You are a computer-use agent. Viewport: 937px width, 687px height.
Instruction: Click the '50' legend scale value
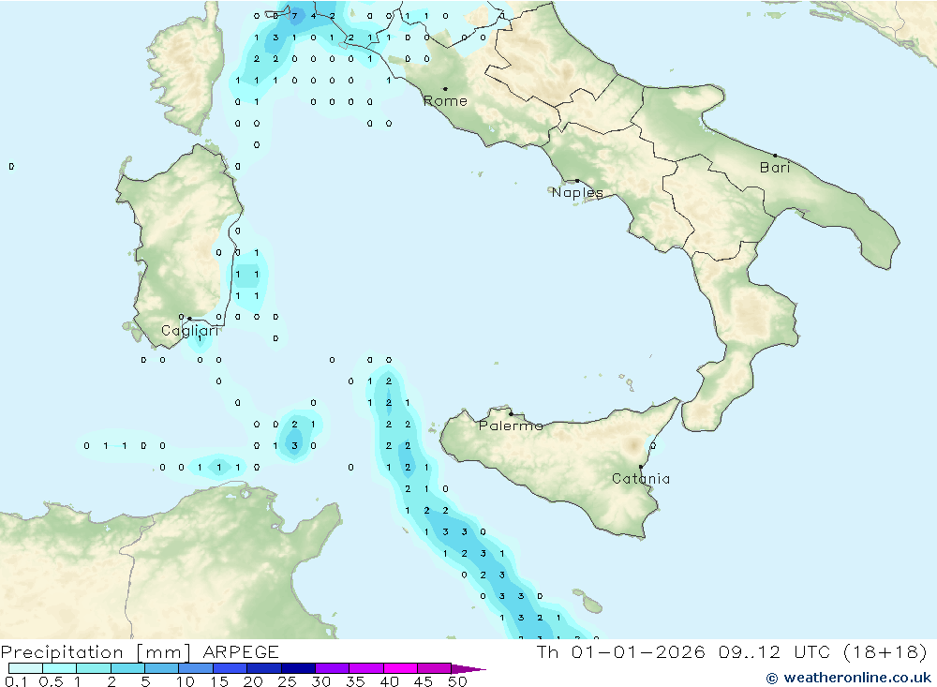click(x=457, y=681)
